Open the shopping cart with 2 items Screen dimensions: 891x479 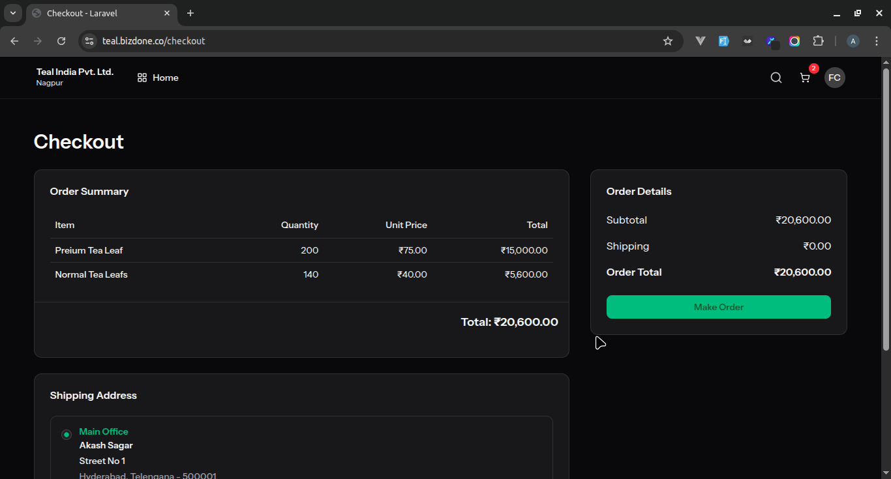804,78
